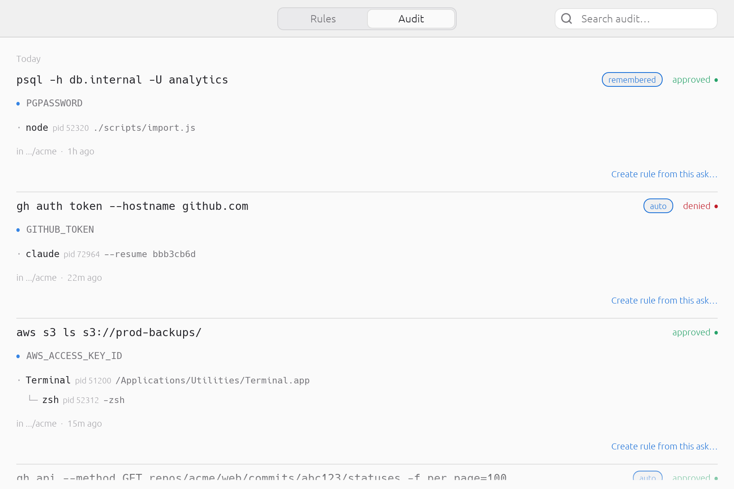Image resolution: width=734 pixels, height=489 pixels.
Task: Click the approved status on aws s3 entry
Action: (x=695, y=333)
